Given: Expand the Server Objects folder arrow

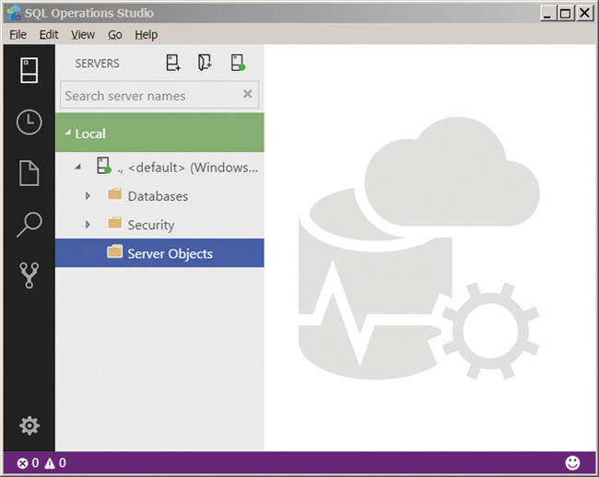Looking at the screenshot, I should point(88,253).
